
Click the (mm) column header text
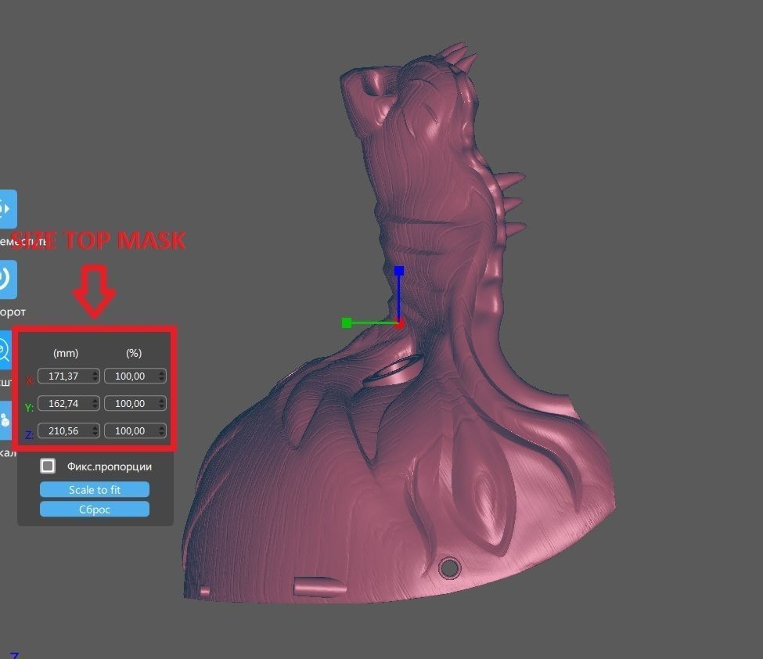(x=66, y=353)
